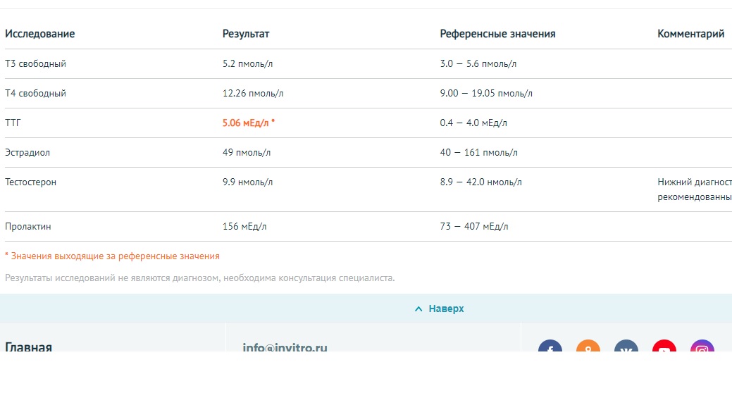Select the Пролактин row name
The height and width of the screenshot is (405, 732).
28,227
